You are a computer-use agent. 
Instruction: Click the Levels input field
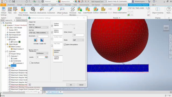pyautogui.click(x=41, y=57)
